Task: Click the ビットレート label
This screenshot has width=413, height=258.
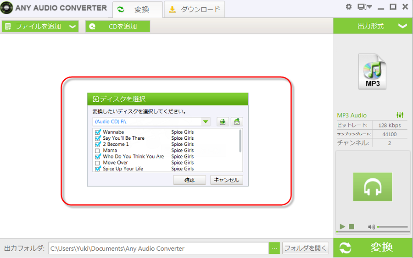Action: (352, 125)
